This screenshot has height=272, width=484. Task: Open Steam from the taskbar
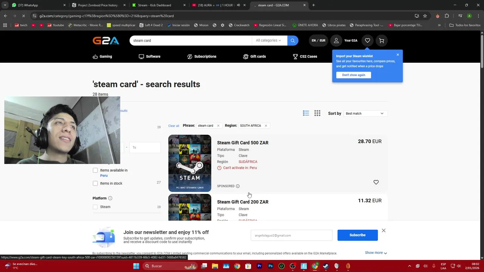[326, 266]
